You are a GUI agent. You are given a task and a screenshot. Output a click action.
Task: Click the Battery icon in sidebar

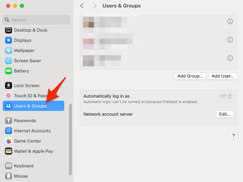pos(9,71)
